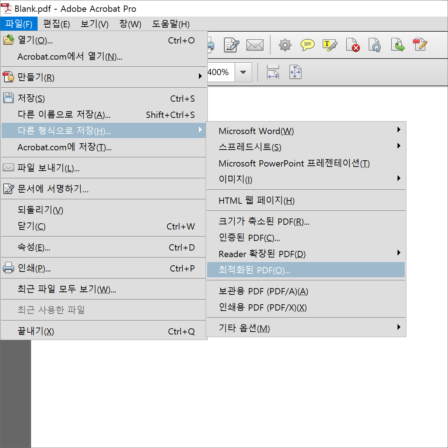448x448 pixels.
Task: Expand the 스프레드시트(S) submenu arrow
Action: (399, 146)
